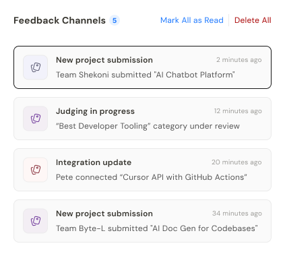285x256 pixels.
Task: Click "20 minutes ago" timestamp
Action: pyautogui.click(x=236, y=162)
